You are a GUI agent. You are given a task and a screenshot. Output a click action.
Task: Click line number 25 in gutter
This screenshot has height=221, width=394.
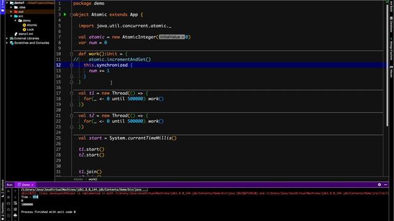point(58,138)
